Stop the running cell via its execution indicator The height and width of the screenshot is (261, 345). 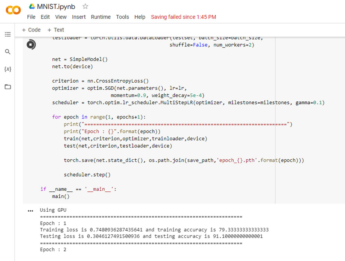(x=31, y=44)
